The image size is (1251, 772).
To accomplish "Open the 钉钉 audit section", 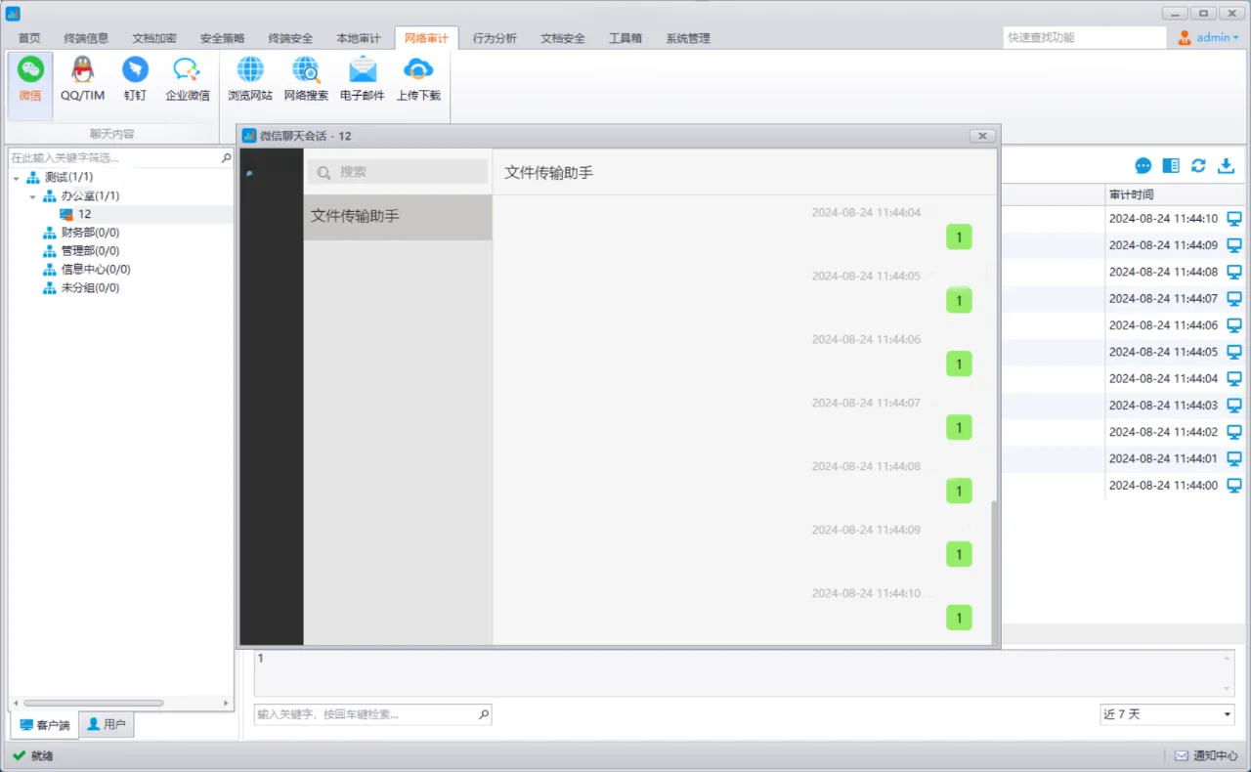I will click(x=135, y=78).
